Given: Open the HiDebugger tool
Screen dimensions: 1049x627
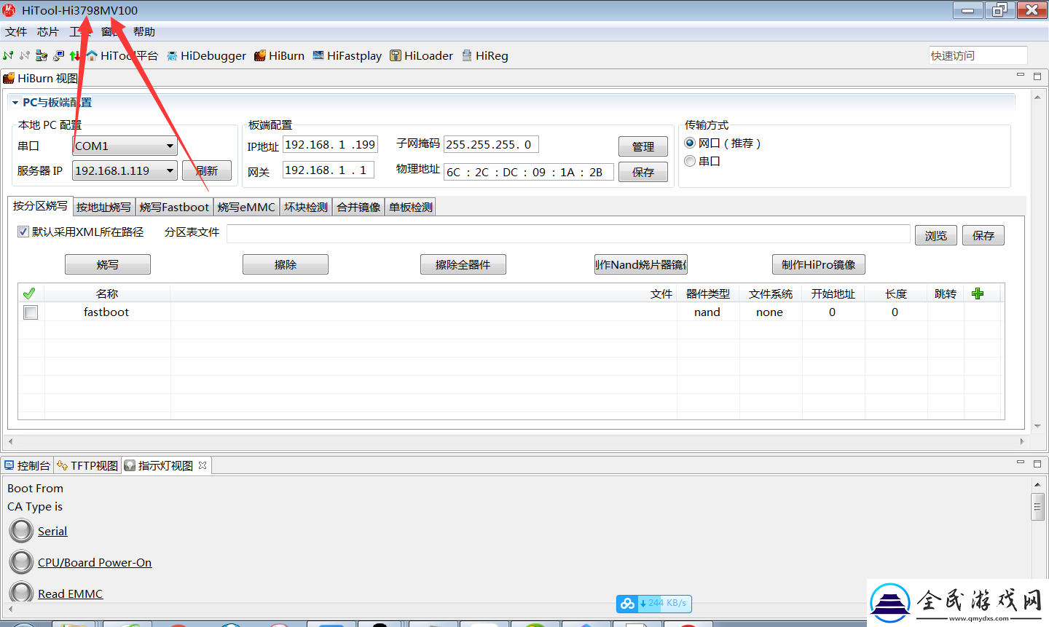Looking at the screenshot, I should (x=206, y=55).
